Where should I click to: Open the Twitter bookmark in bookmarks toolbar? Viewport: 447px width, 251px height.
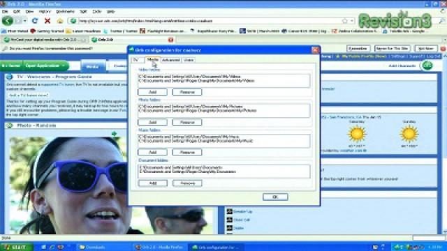[x=121, y=31]
